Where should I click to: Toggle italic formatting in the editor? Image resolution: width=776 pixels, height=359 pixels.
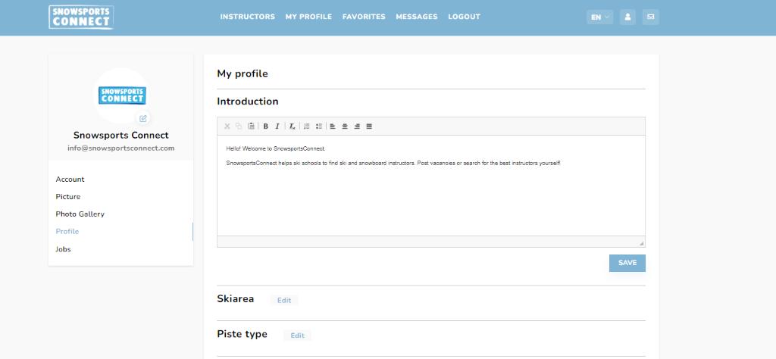coord(277,126)
